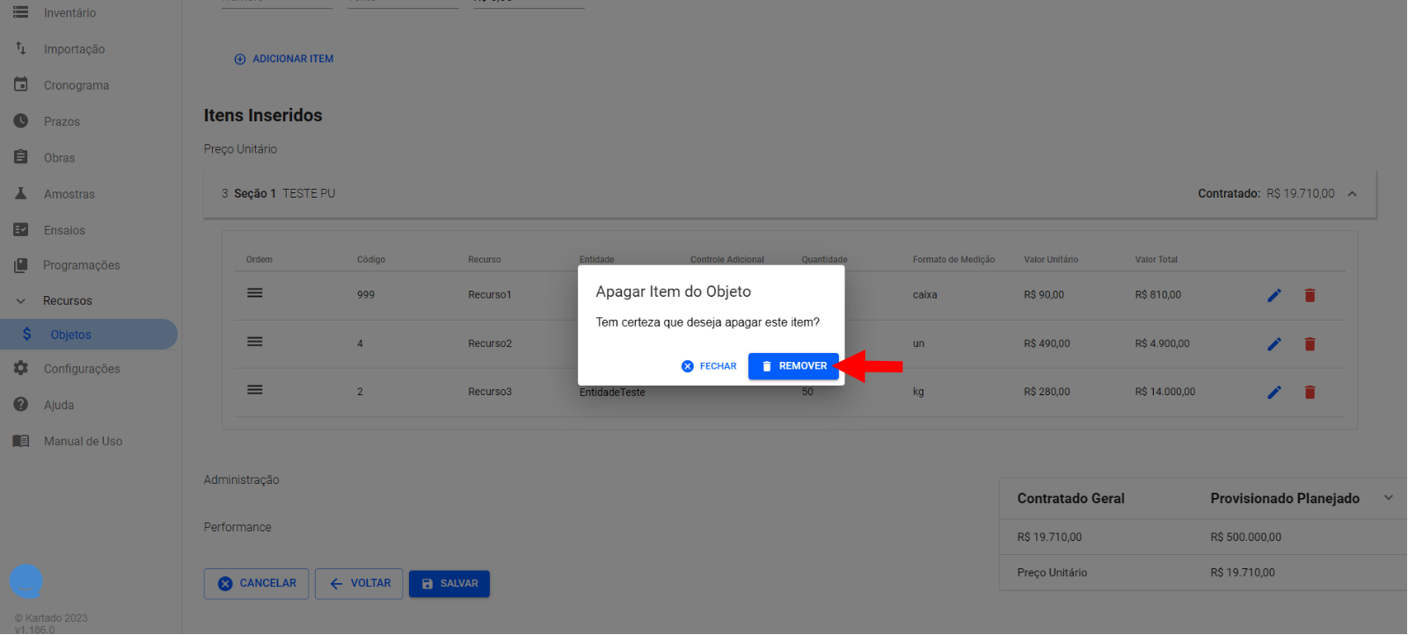Delete Recurso3 row using trash icon
This screenshot has height=635, width=1408.
(1310, 393)
